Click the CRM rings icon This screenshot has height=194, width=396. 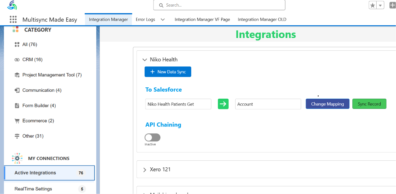(x=17, y=60)
